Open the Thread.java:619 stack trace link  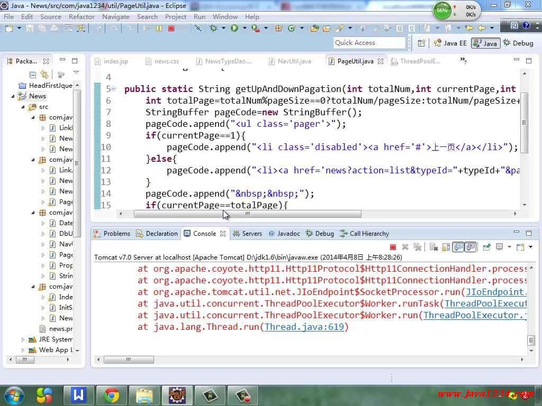point(304,327)
